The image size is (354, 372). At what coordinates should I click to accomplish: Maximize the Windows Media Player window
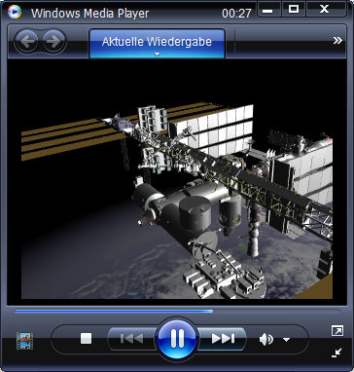click(x=294, y=10)
